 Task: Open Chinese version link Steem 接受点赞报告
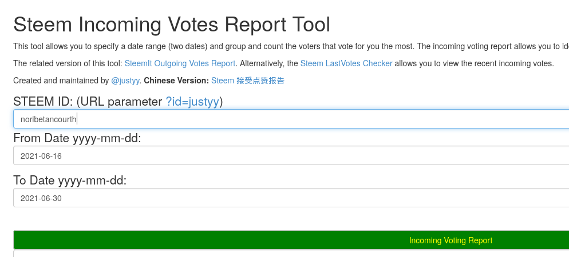coord(248,81)
